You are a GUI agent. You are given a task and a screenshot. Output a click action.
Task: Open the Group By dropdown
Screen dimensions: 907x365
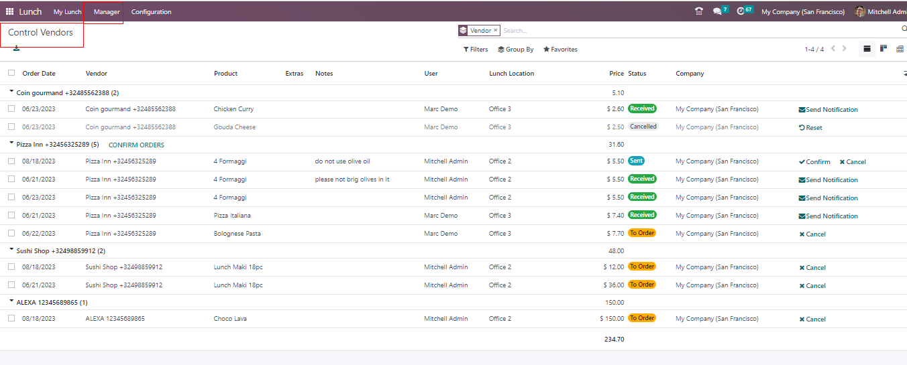pos(516,50)
